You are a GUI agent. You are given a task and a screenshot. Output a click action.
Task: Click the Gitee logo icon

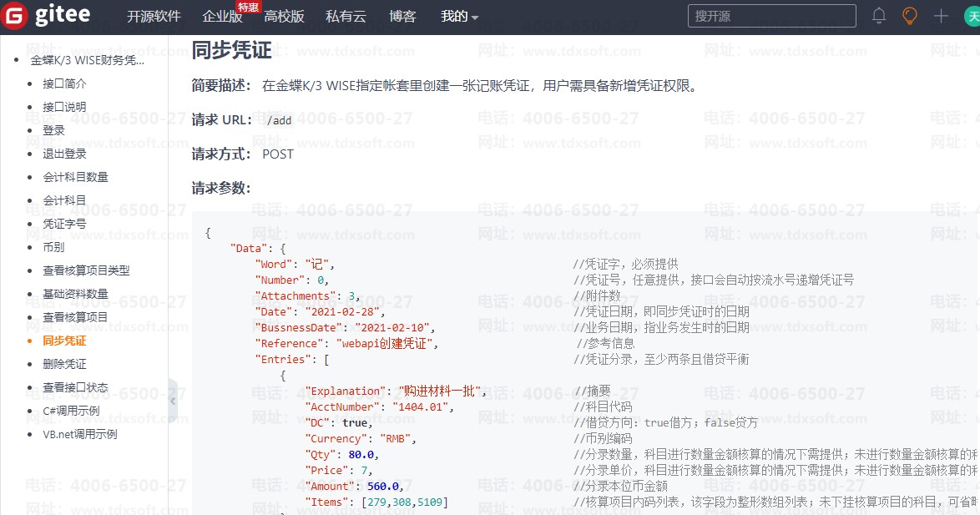click(14, 16)
